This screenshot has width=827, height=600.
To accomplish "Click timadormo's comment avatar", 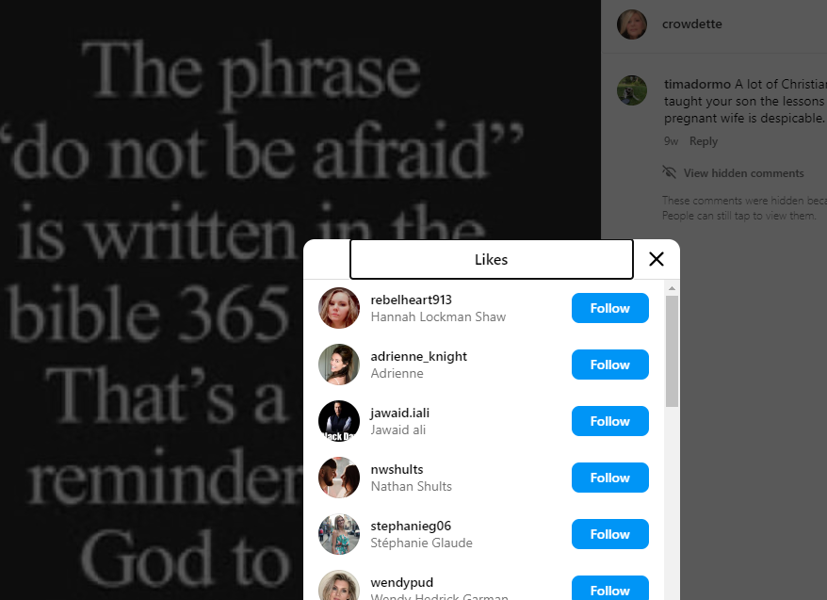I will pyautogui.click(x=632, y=90).
